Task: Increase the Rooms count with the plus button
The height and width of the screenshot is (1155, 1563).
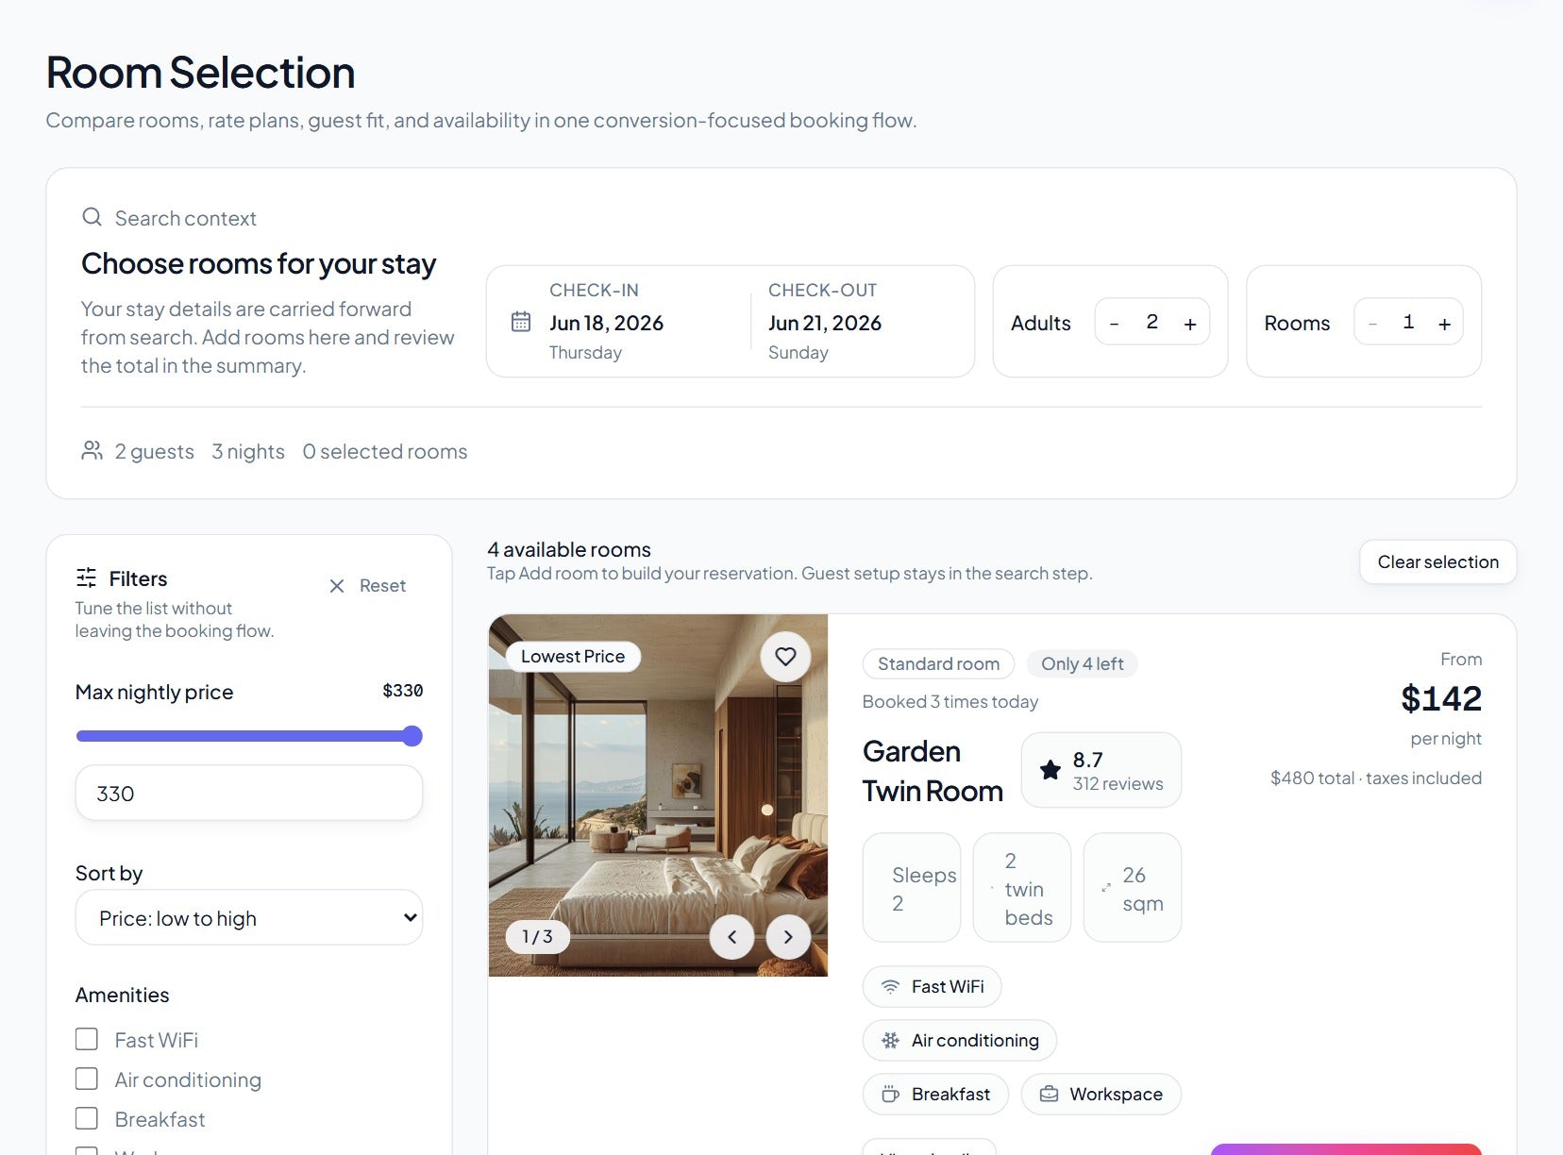Action: point(1444,324)
